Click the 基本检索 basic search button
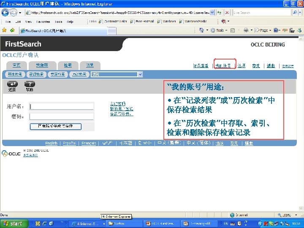This screenshot has width=304, height=228. (x=15, y=74)
